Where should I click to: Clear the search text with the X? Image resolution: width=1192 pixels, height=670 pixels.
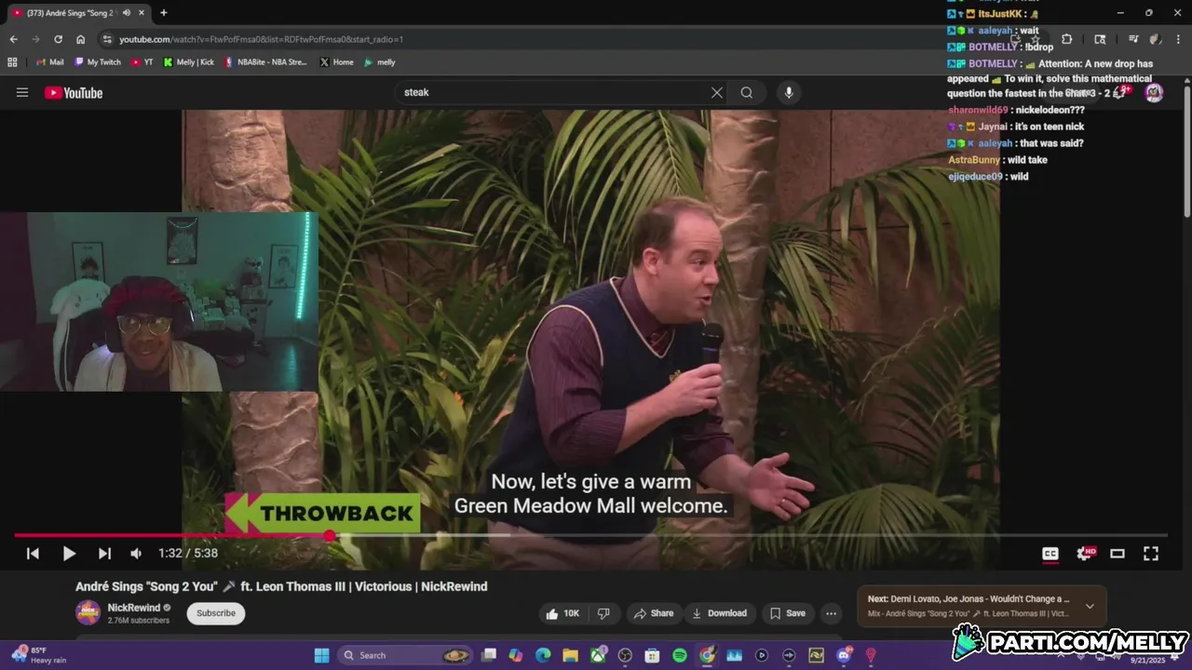coord(717,92)
